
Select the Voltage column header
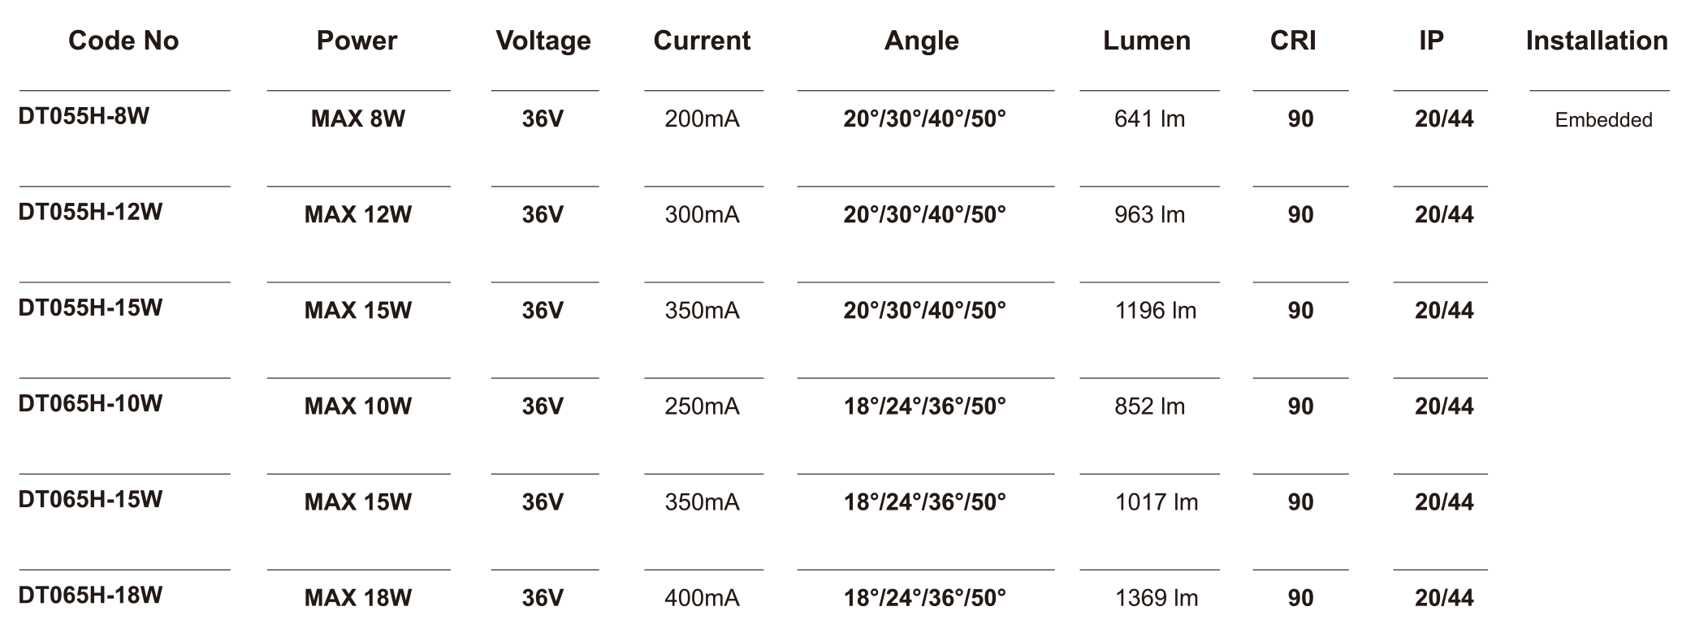(x=543, y=41)
